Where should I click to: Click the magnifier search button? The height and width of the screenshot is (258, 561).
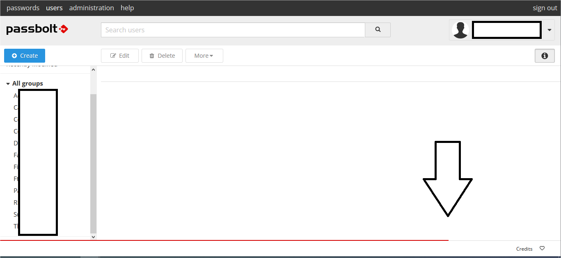(x=378, y=30)
